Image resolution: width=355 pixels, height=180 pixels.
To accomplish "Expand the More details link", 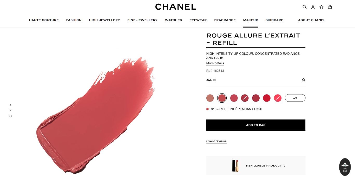I will point(215,63).
